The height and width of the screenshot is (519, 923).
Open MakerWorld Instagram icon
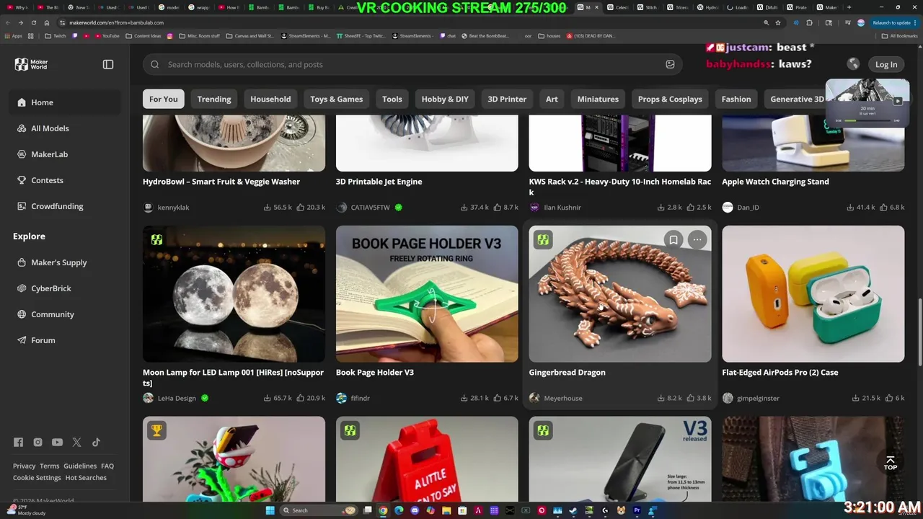click(x=37, y=443)
